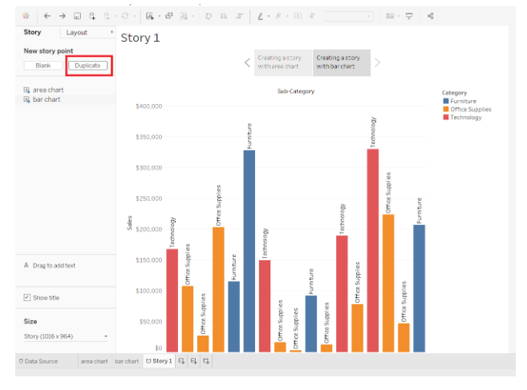The height and width of the screenshot is (390, 527).
Task: Click the Duplicate story point button
Action: (87, 65)
